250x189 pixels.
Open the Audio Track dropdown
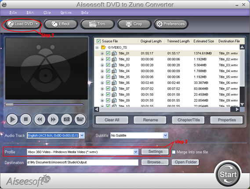click(82, 135)
